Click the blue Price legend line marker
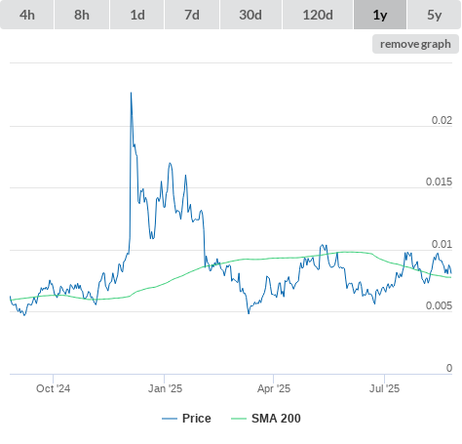462x444 pixels. [170, 419]
